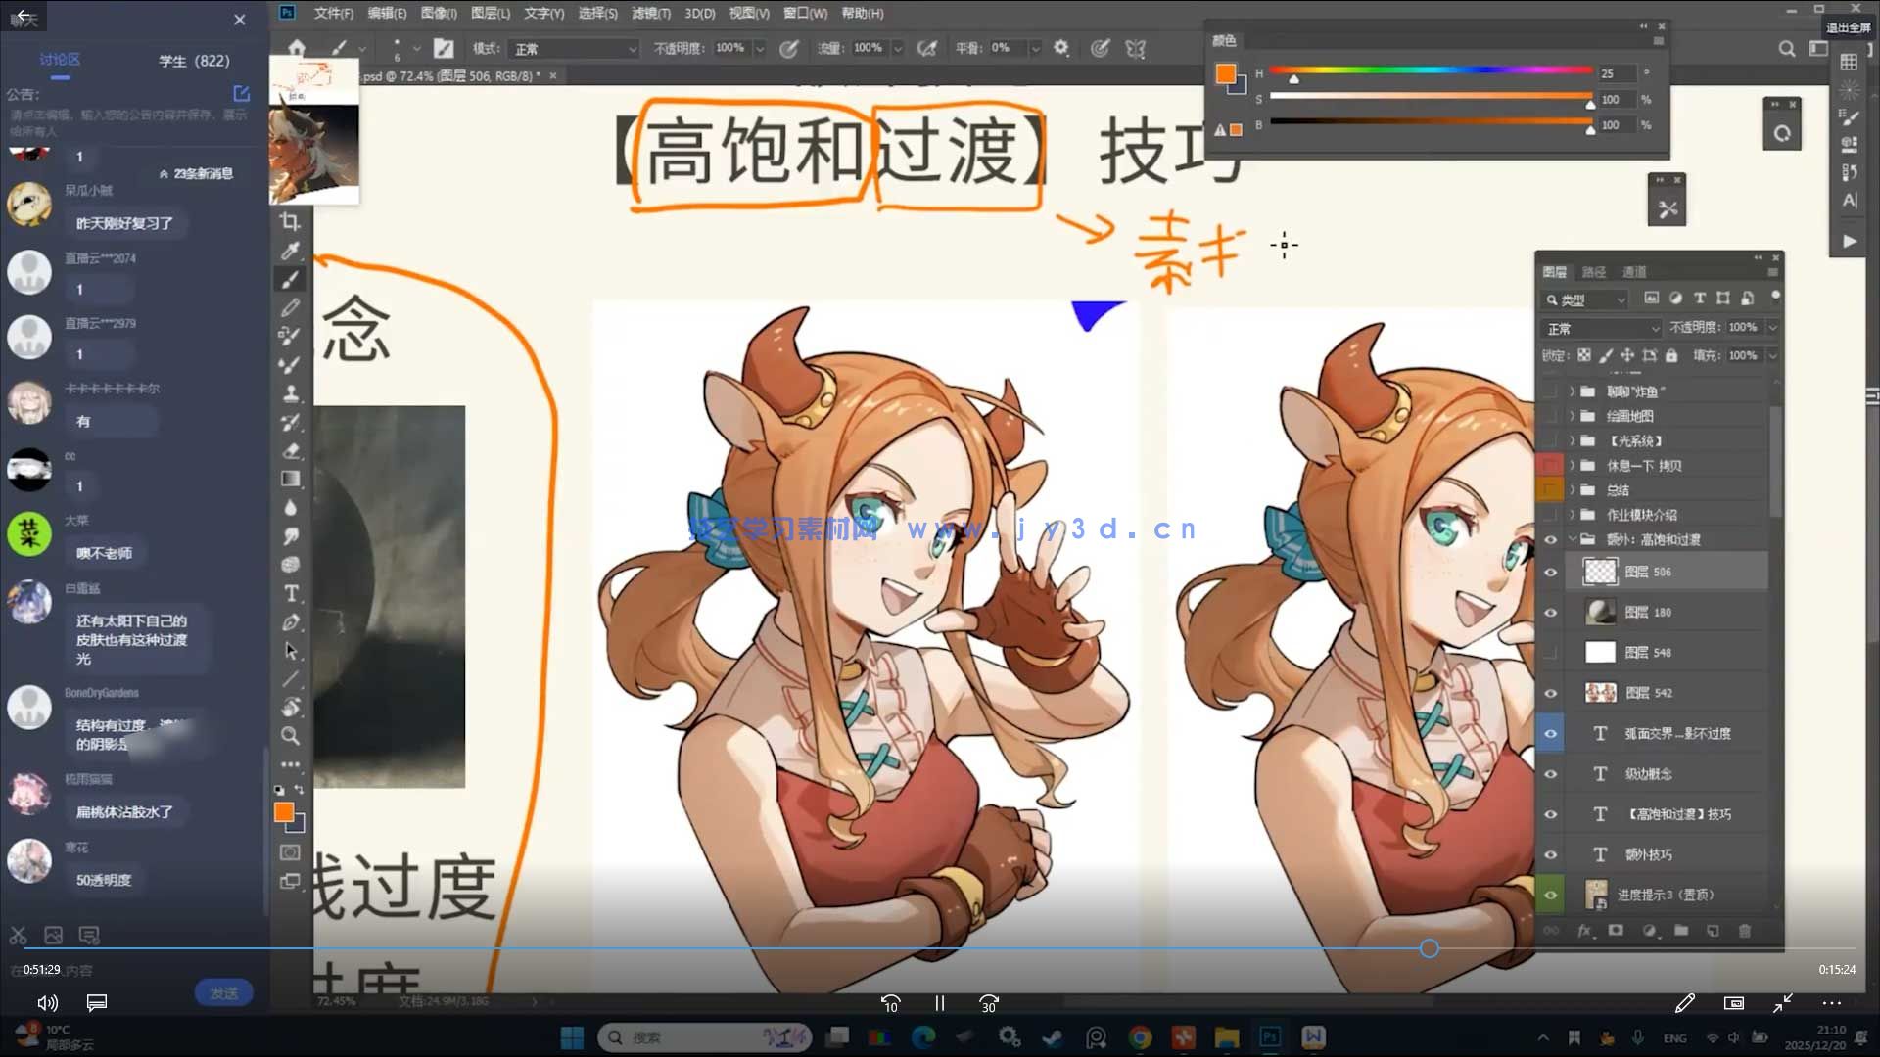This screenshot has height=1057, width=1880.
Task: Click the video pause control
Action: pyautogui.click(x=938, y=1003)
